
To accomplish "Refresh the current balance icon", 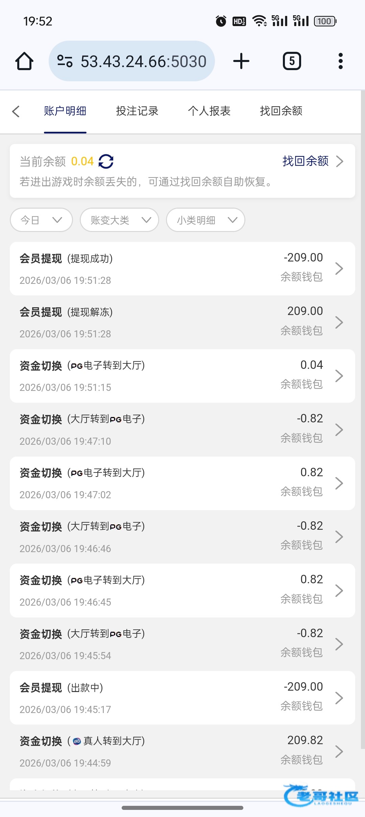I will click(x=106, y=161).
